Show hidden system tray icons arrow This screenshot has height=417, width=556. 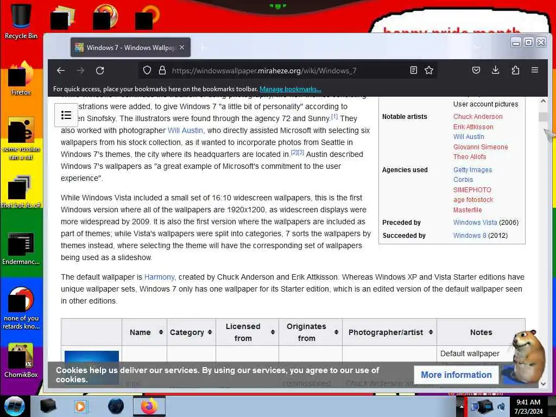(462, 406)
